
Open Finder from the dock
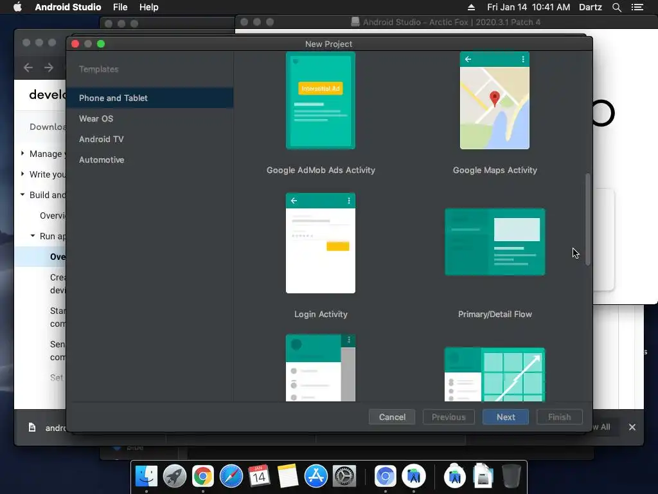click(147, 477)
